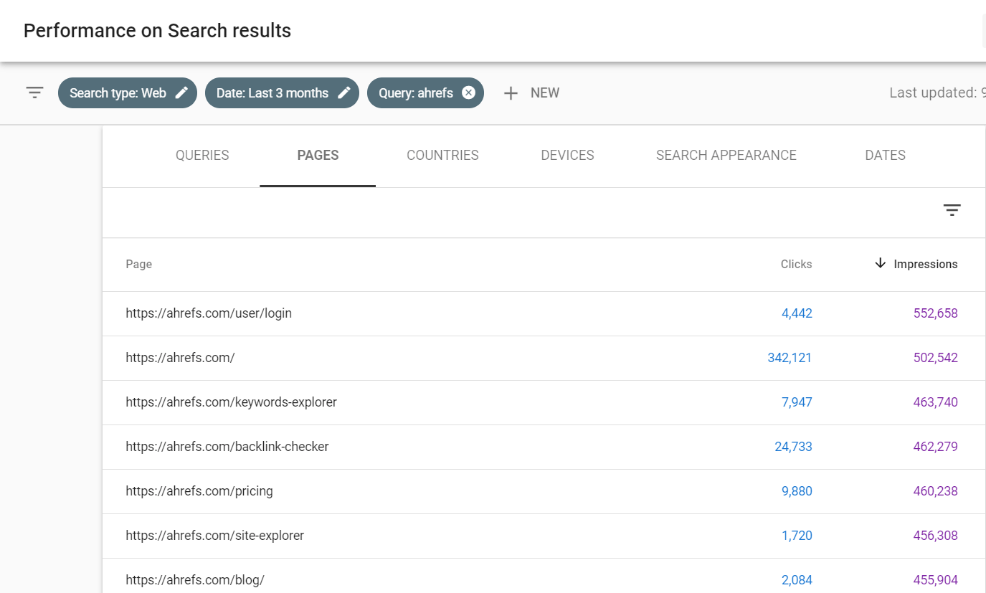Click the Page column header
This screenshot has width=986, height=593.
138,265
